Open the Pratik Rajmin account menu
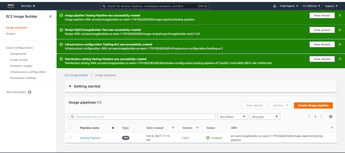 click(x=289, y=6)
